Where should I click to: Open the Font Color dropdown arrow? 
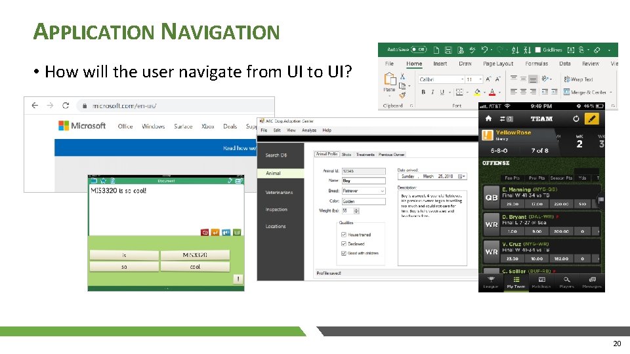pyautogui.click(x=500, y=92)
